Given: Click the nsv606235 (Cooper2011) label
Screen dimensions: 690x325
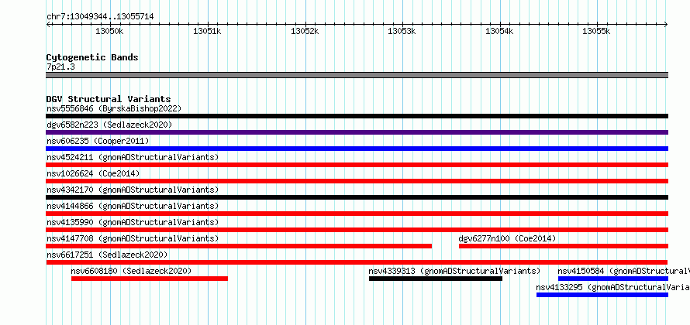Looking at the screenshot, I should (x=98, y=141).
